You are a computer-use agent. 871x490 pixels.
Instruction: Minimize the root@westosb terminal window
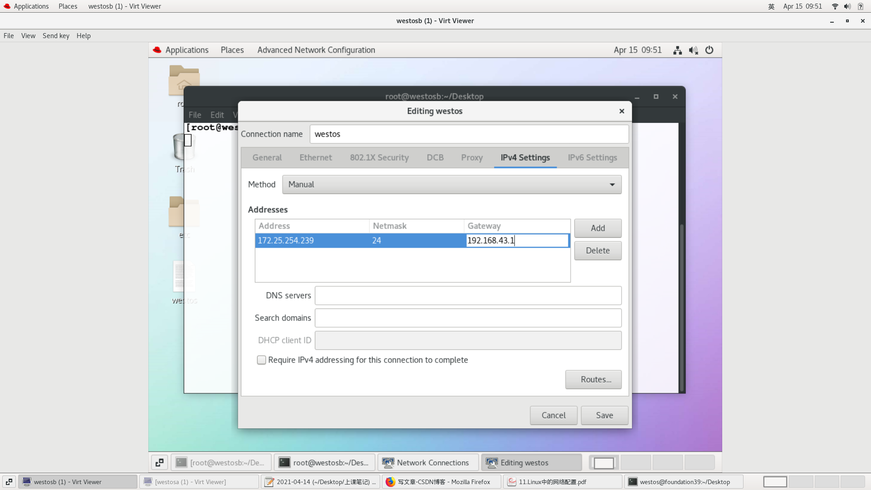(637, 97)
